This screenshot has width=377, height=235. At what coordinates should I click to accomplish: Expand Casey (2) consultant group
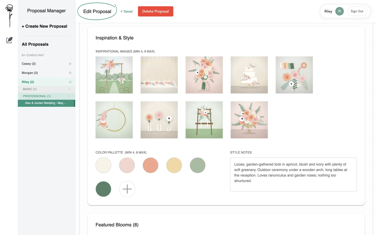47,64
